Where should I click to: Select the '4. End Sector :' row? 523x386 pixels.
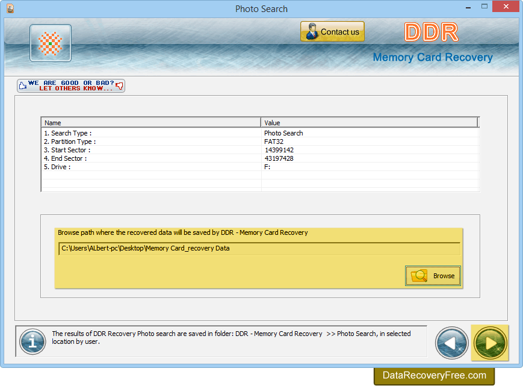(260, 158)
